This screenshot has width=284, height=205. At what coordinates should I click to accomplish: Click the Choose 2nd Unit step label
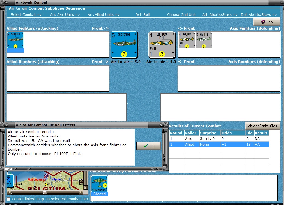coord(181,15)
